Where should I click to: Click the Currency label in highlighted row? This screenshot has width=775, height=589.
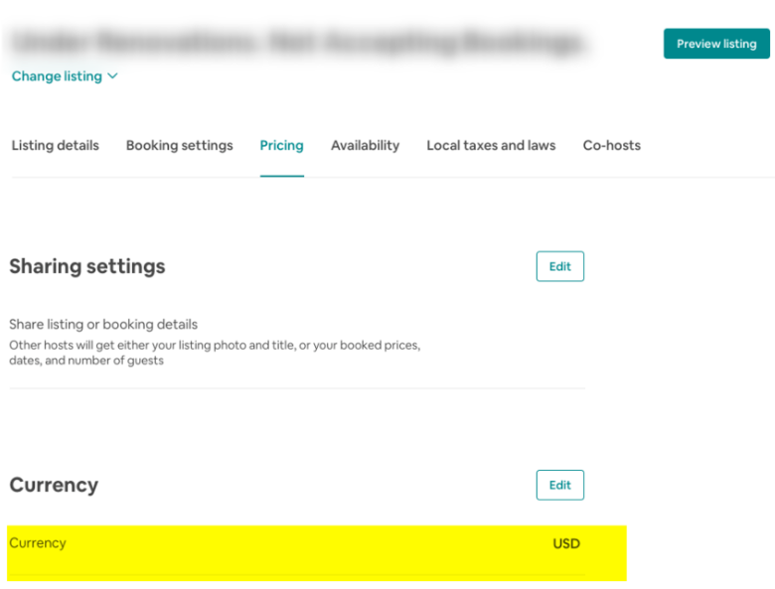[x=38, y=543]
